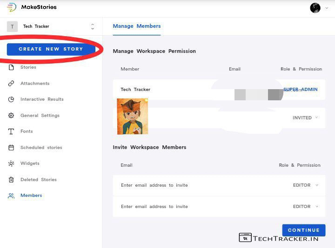Click the invited member's avatar thumbnail
Screen dimensions: 335x248
133,116
